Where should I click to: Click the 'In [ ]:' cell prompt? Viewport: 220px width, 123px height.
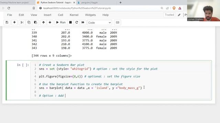[23, 65]
